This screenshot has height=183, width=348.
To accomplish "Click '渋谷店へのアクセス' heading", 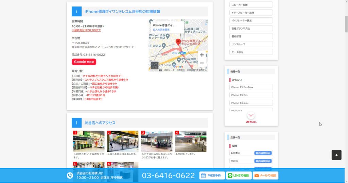I will pyautogui.click(x=100, y=123).
